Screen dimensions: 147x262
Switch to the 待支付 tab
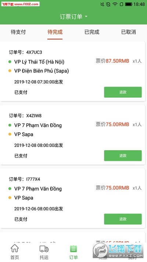click(x=18, y=32)
